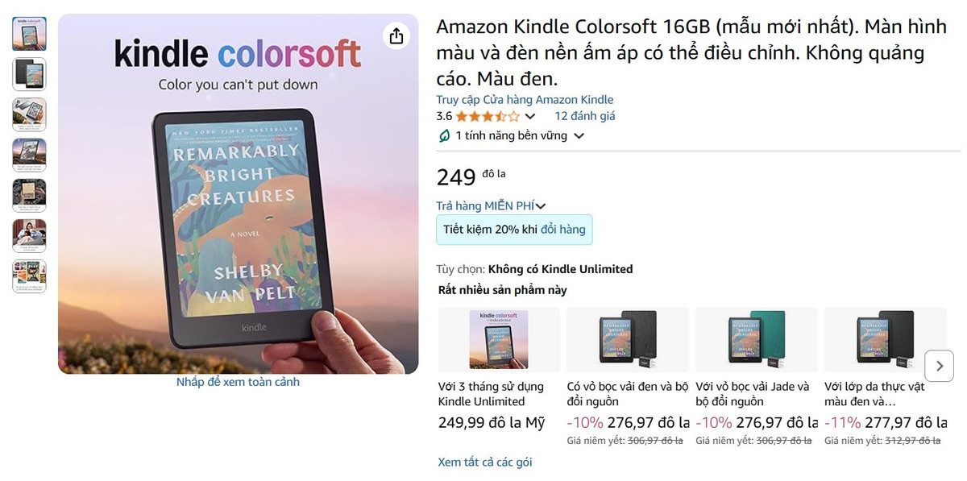Click the "đổi hàng" trade-in link

pos(563,230)
